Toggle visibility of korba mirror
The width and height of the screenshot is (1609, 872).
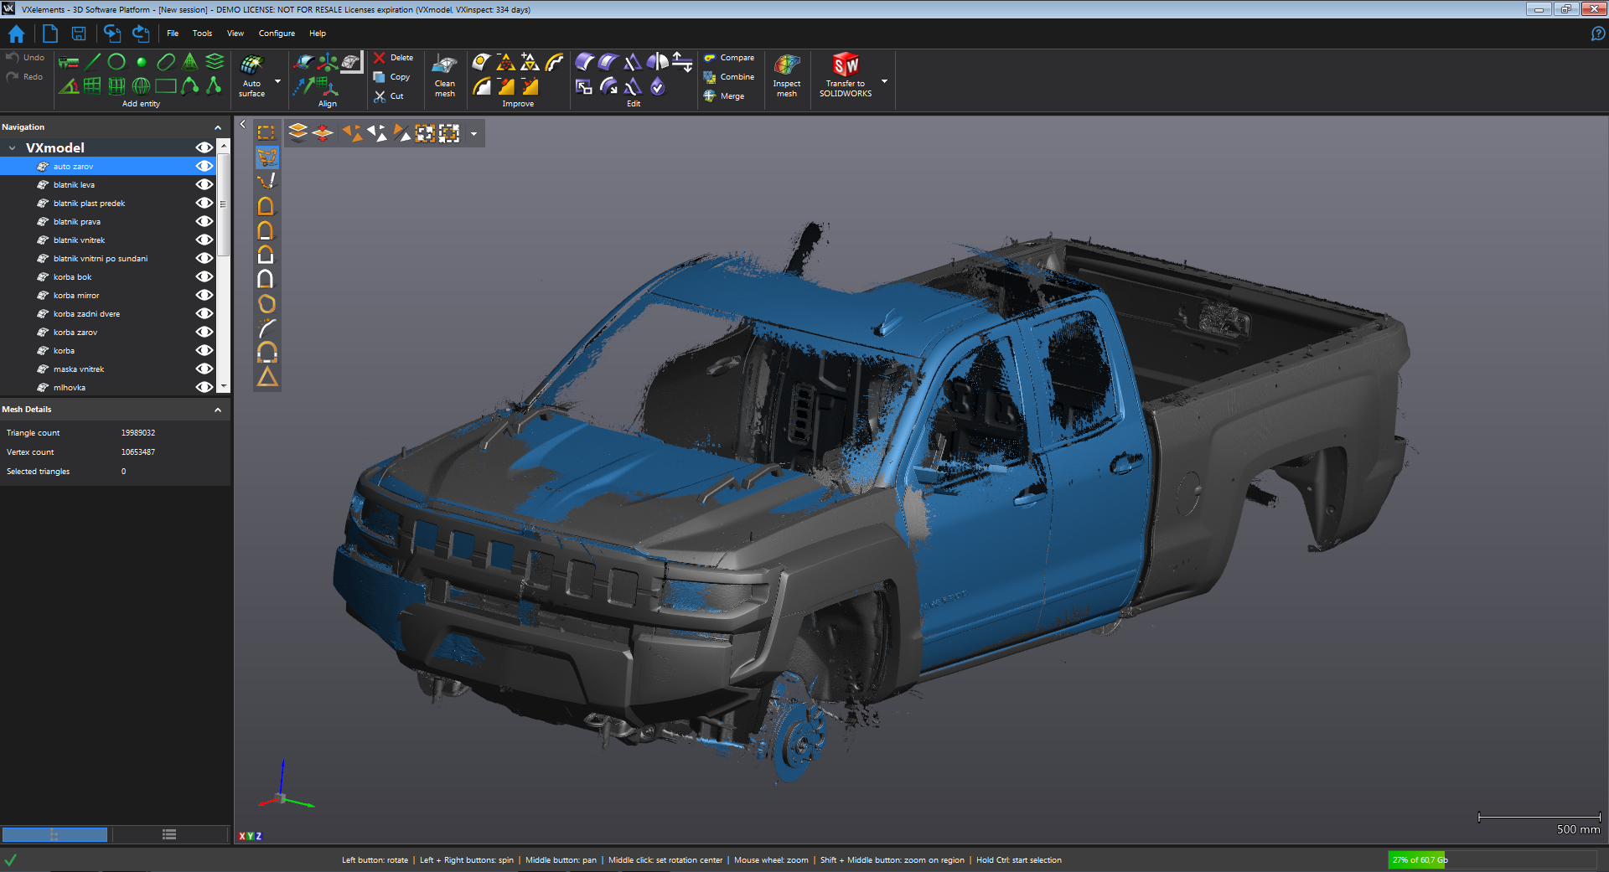204,295
